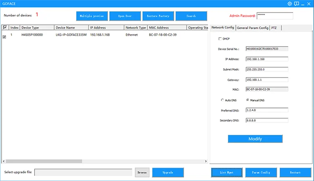Image resolution: width=314 pixels, height=181 pixels.
Task: Sort by the IP Address column header
Action: pos(106,28)
